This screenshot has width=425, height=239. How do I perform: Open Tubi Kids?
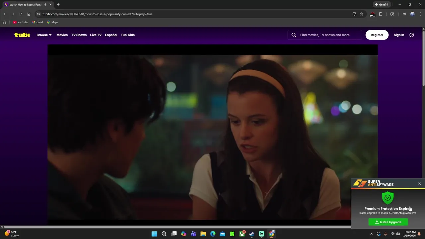coord(127,35)
